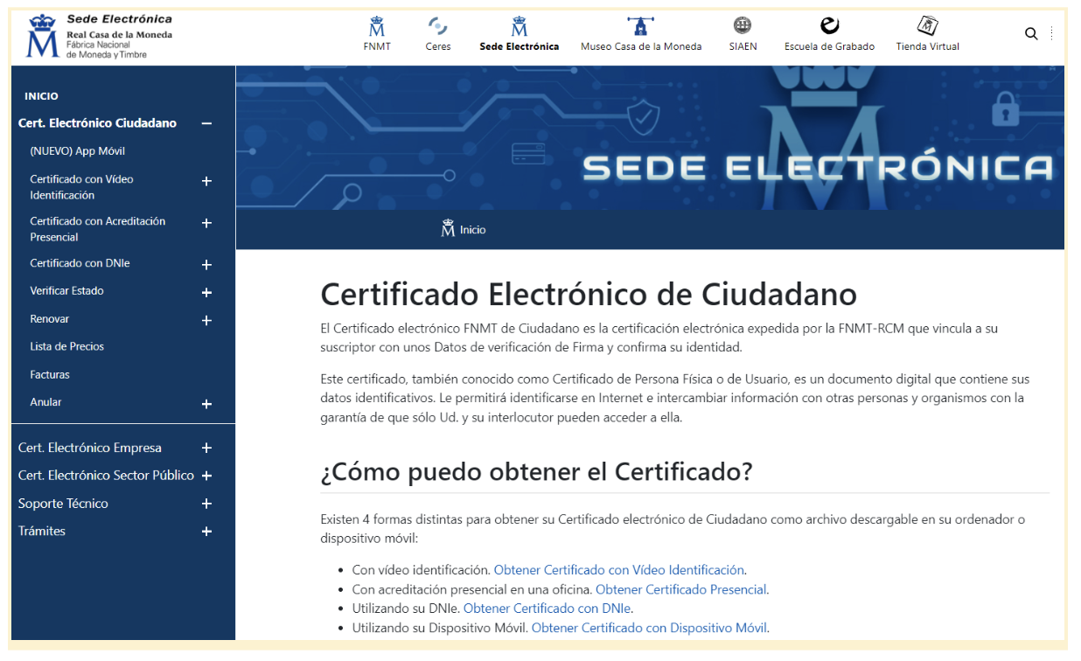Click Obtener Certificado Presencial link
Image resolution: width=1081 pixels, height=661 pixels.
[x=681, y=589]
